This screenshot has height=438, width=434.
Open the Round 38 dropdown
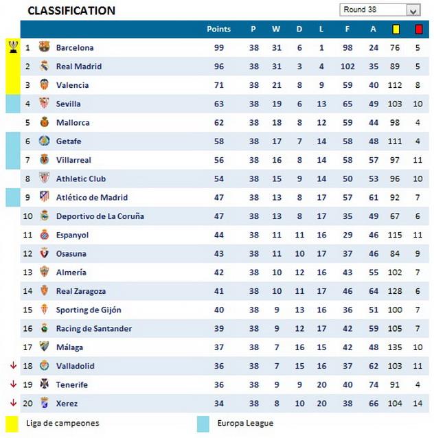pos(413,10)
